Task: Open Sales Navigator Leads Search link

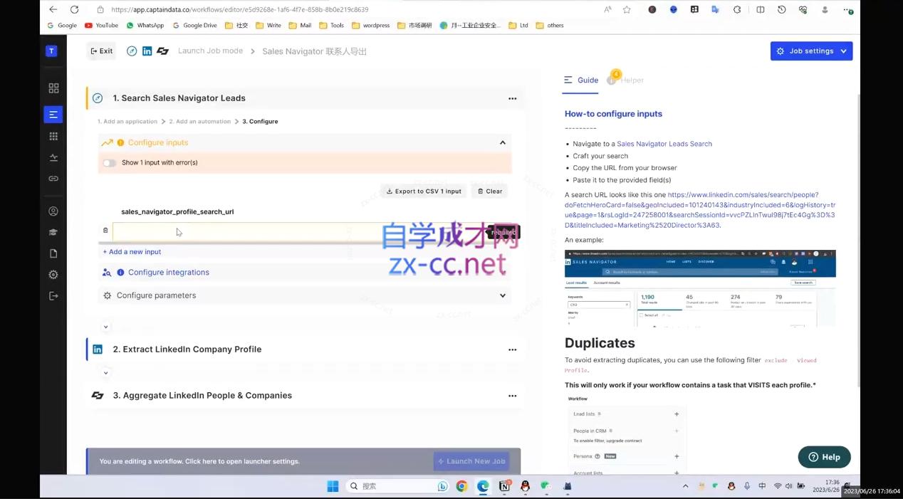Action: coord(664,144)
